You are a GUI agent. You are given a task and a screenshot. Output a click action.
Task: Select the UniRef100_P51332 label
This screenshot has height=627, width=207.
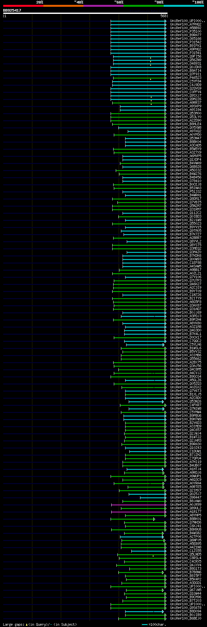tap(186, 191)
